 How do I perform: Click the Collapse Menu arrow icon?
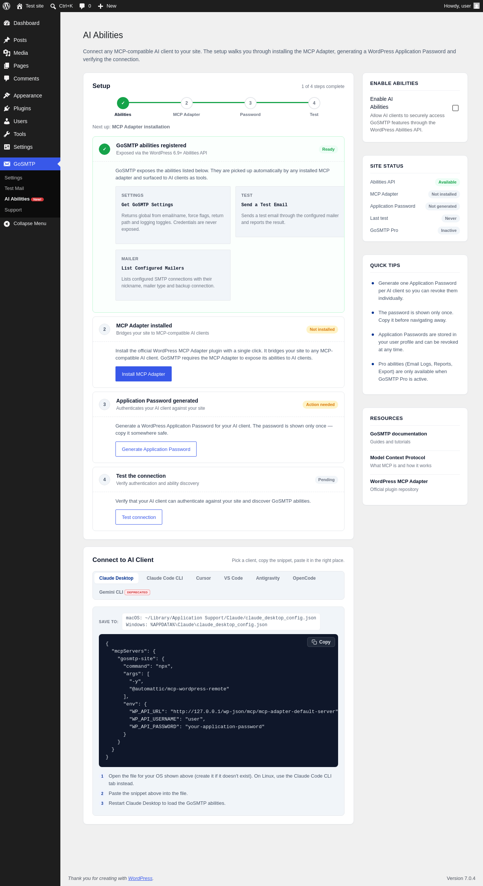coord(7,224)
